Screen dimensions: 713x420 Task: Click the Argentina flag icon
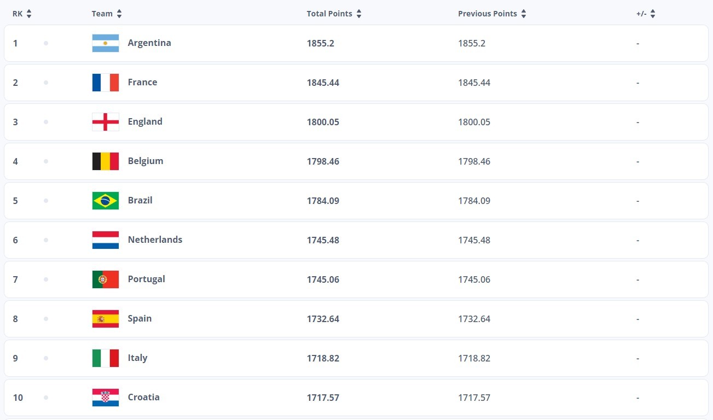point(106,43)
